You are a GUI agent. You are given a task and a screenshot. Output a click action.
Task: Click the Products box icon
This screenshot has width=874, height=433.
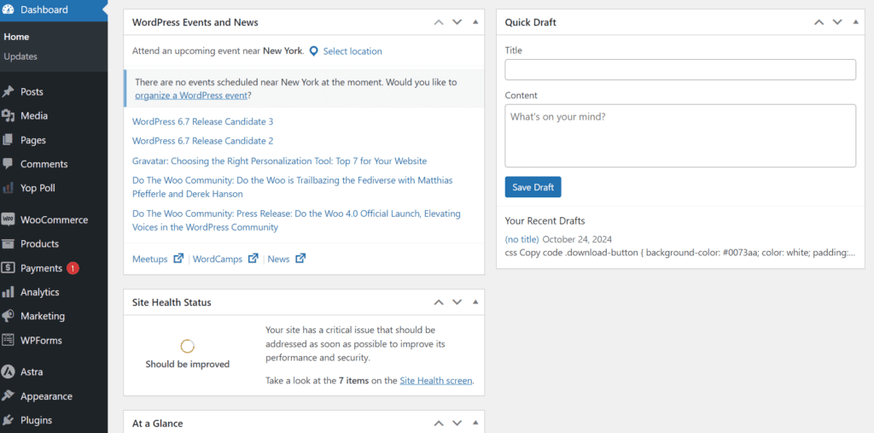click(x=8, y=244)
